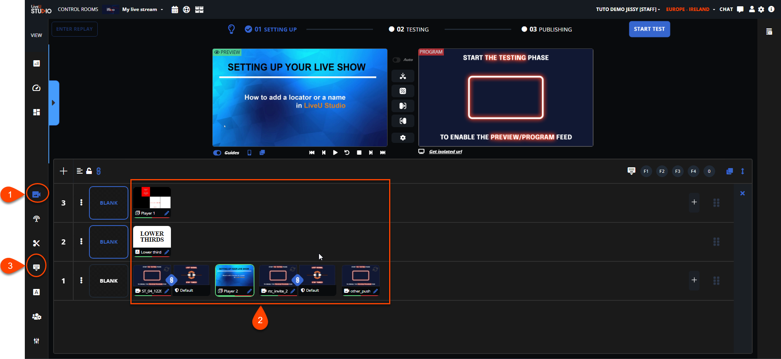Open the Get isolated url link
This screenshot has height=359, width=781.
tap(445, 152)
